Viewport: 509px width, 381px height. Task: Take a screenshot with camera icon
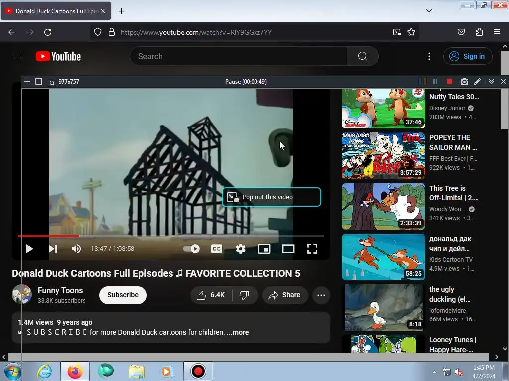pyautogui.click(x=465, y=82)
